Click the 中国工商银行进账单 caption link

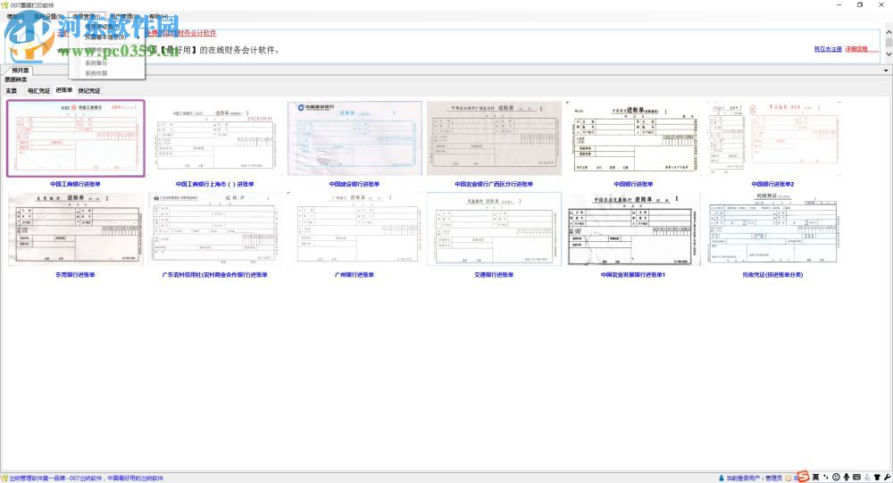click(75, 184)
